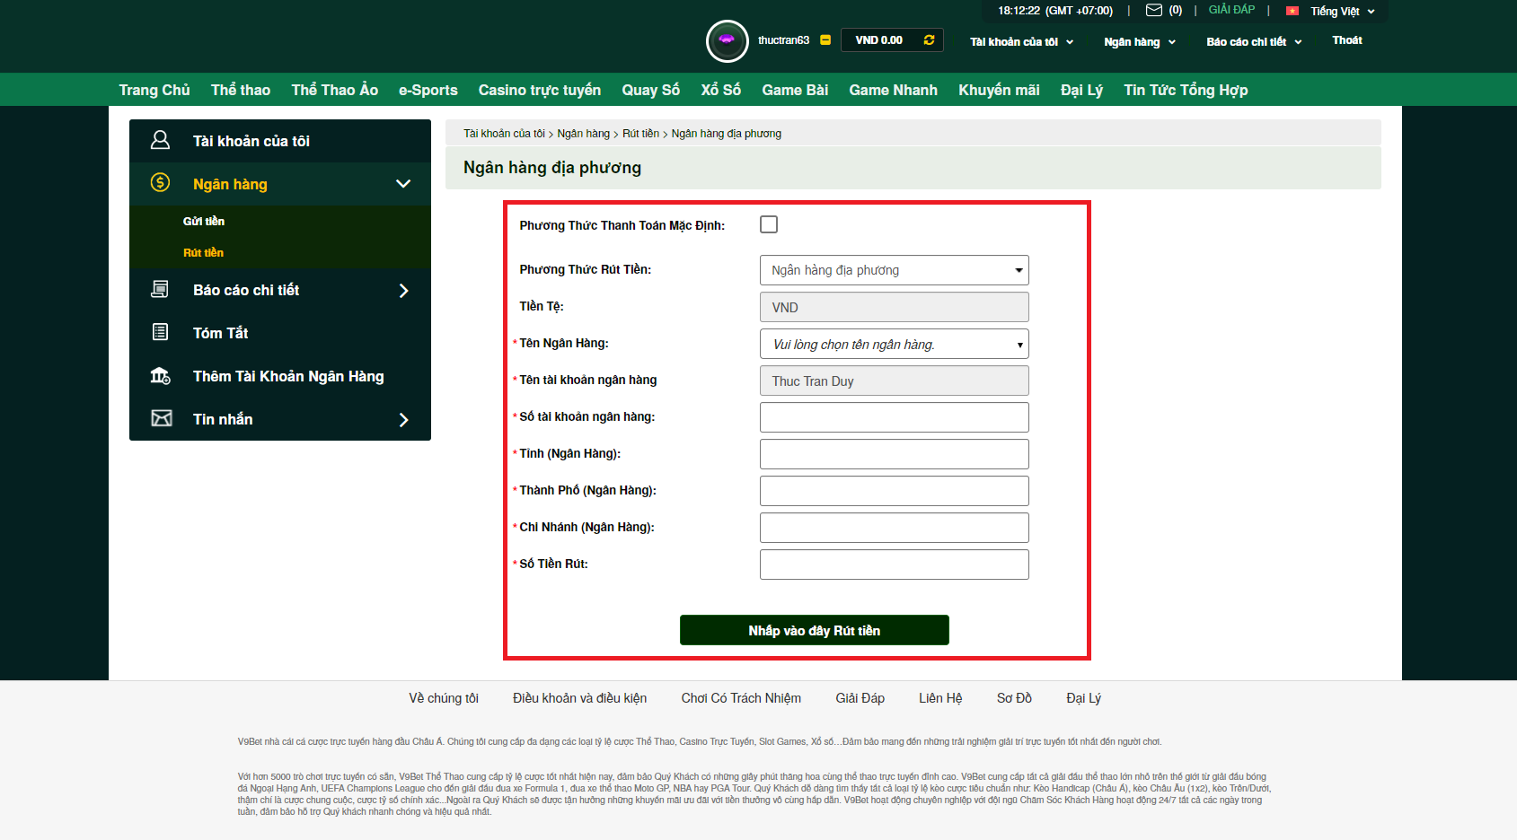Click the Thoát logout link
This screenshot has width=1517, height=840.
tap(1346, 40)
